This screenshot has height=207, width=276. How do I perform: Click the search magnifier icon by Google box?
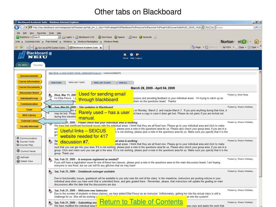tap(256, 27)
